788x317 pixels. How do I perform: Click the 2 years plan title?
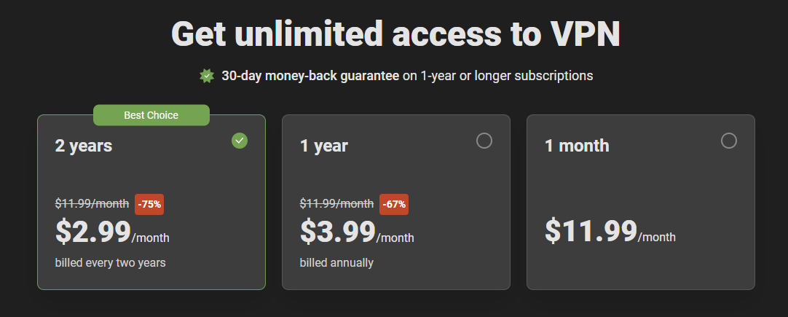pos(84,146)
